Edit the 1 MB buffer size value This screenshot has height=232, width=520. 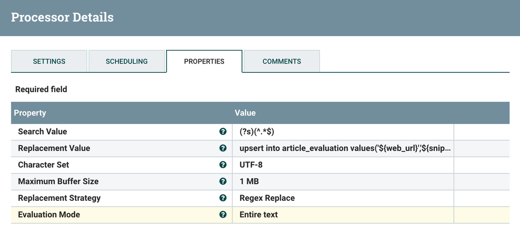[x=344, y=182]
